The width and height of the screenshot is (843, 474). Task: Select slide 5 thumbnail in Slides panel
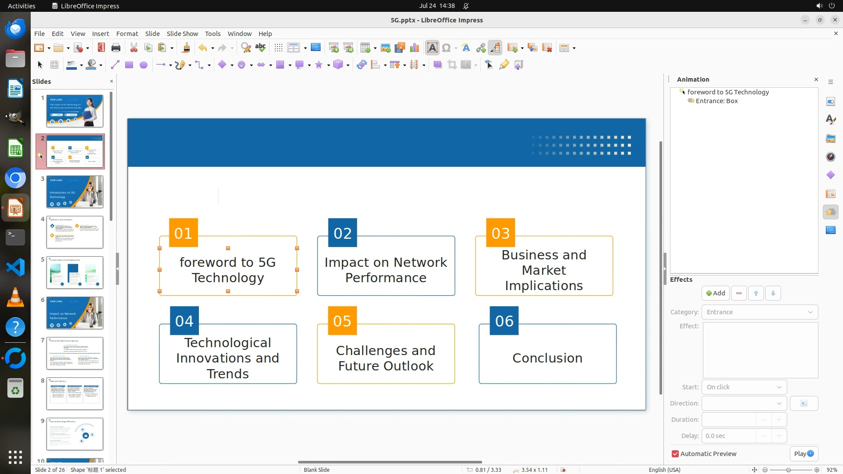(x=75, y=273)
